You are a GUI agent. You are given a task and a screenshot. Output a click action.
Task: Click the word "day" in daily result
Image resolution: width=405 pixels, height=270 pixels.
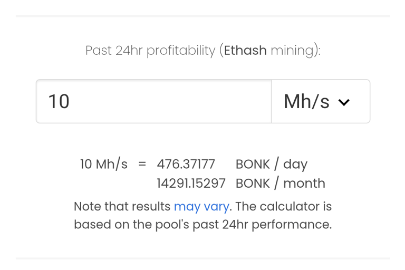point(295,165)
